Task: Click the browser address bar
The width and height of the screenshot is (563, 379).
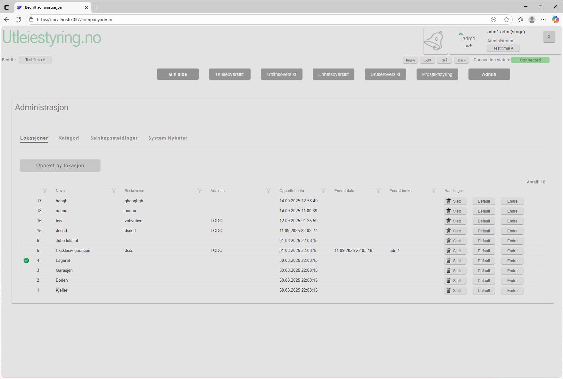Action: coord(256,20)
